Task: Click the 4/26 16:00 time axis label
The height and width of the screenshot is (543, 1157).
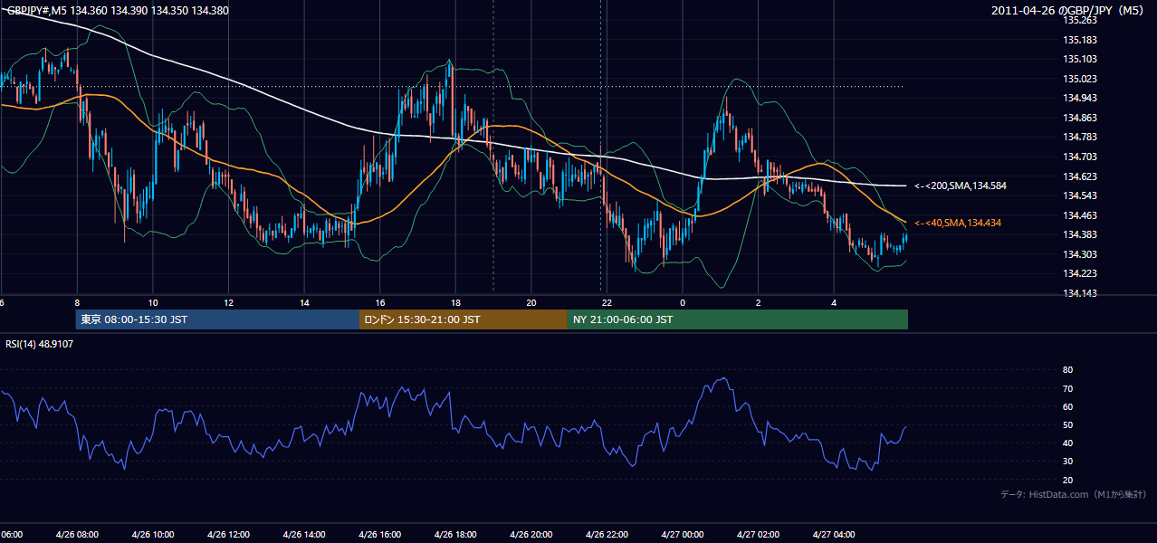Action: tap(379, 535)
